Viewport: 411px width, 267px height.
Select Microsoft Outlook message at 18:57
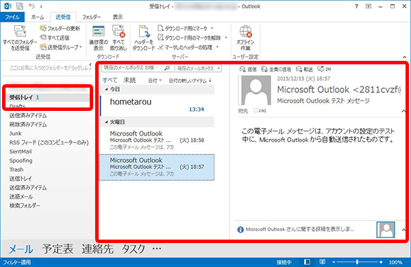click(157, 167)
